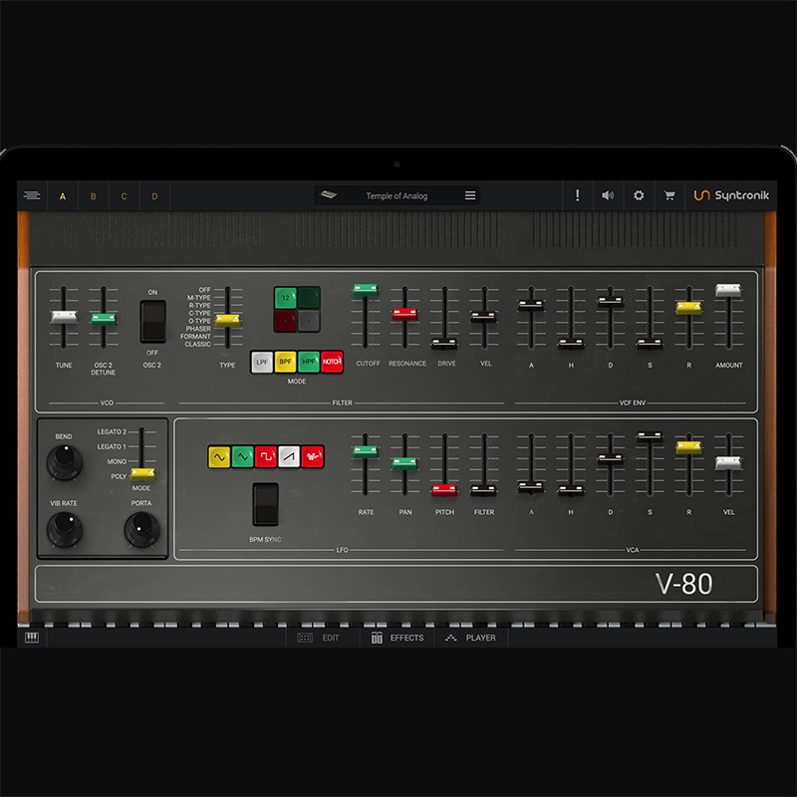Click the Effects tab rack icon

377,638
